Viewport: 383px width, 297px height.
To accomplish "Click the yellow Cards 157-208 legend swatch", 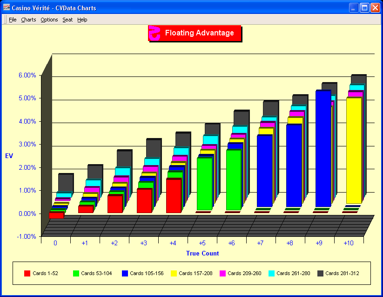I will tap(173, 273).
